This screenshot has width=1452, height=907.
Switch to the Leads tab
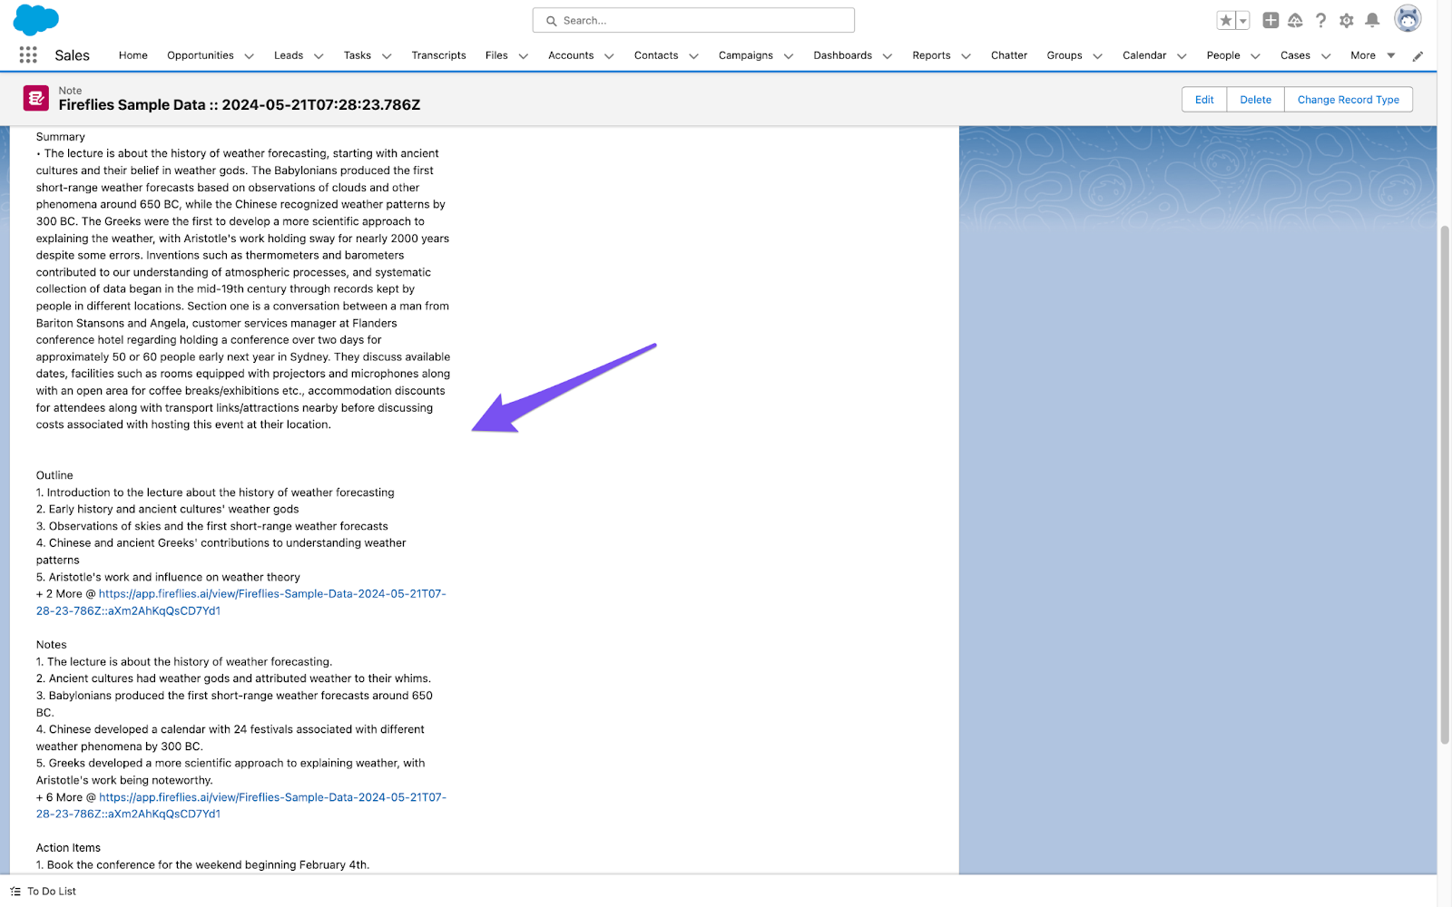[x=289, y=55]
